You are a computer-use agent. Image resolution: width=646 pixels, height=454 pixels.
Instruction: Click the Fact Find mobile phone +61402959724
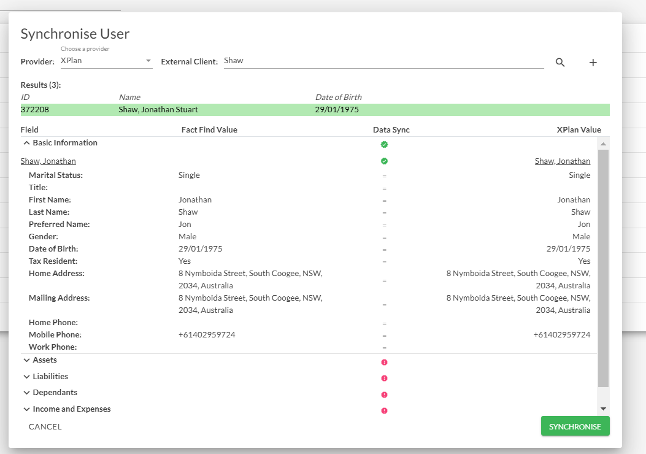[207, 334]
